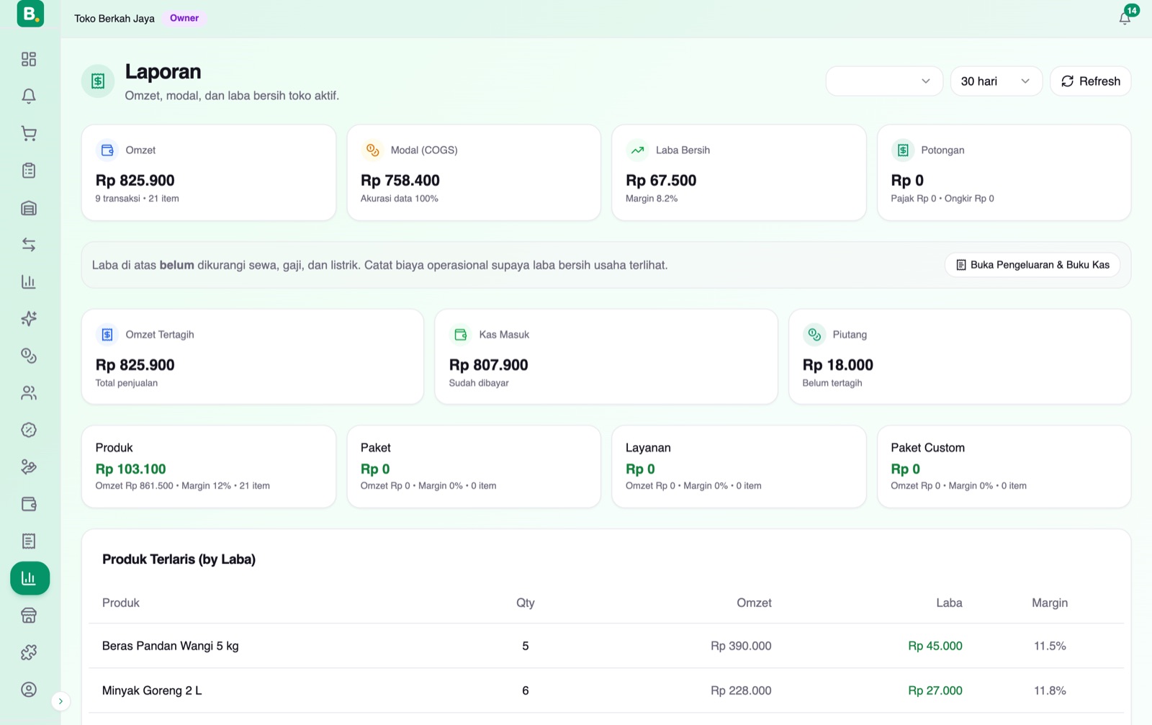Open the dashboard grid icon in sidebar
1152x725 pixels.
point(29,59)
